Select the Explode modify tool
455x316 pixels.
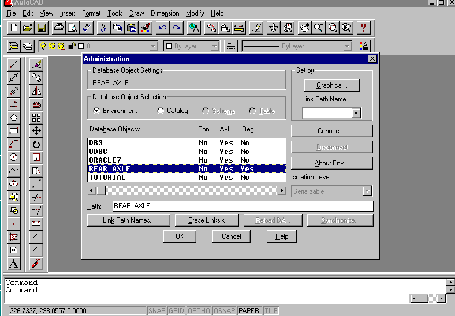[x=36, y=264]
